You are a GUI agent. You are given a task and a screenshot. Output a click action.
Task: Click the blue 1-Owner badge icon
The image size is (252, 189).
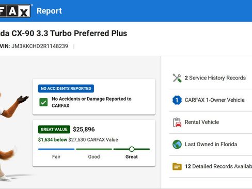177,100
